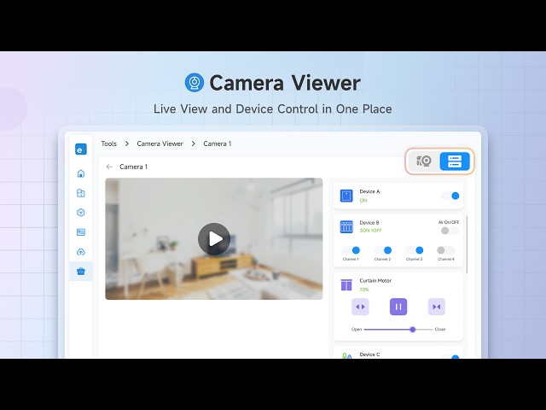The height and width of the screenshot is (410, 546).
Task: Toggle Device B All On/OFF switch
Action: [x=450, y=231]
